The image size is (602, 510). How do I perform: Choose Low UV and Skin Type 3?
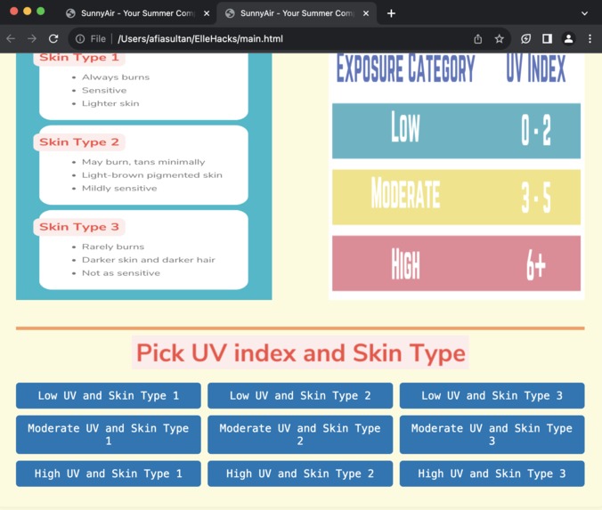[492, 395]
